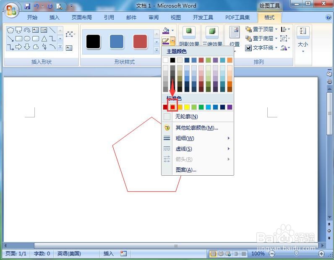The width and height of the screenshot is (334, 260).
Task: Open the 3-D effects button
Action: point(212,36)
